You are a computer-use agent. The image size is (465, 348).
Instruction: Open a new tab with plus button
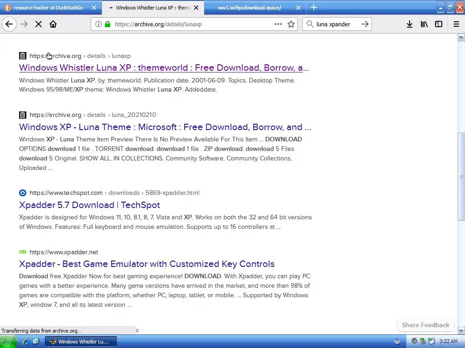[314, 7]
